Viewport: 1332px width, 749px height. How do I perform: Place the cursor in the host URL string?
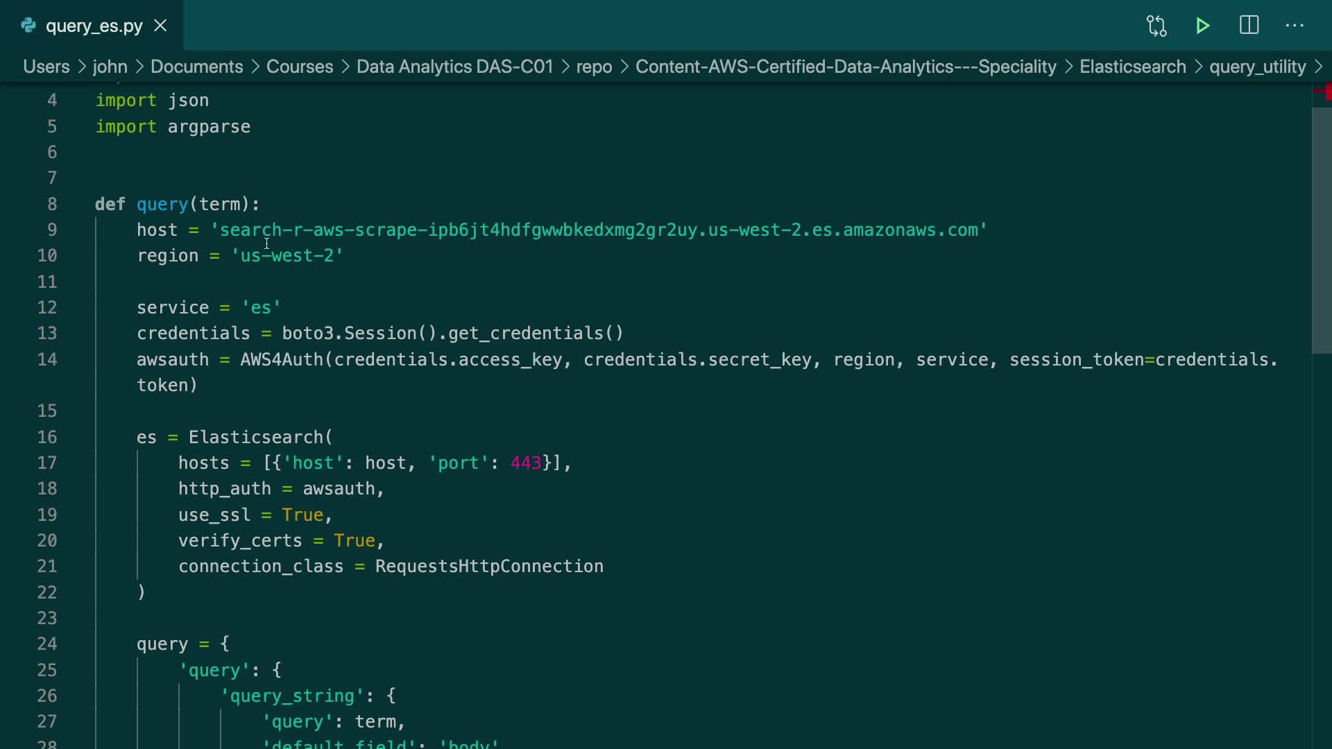pos(597,230)
